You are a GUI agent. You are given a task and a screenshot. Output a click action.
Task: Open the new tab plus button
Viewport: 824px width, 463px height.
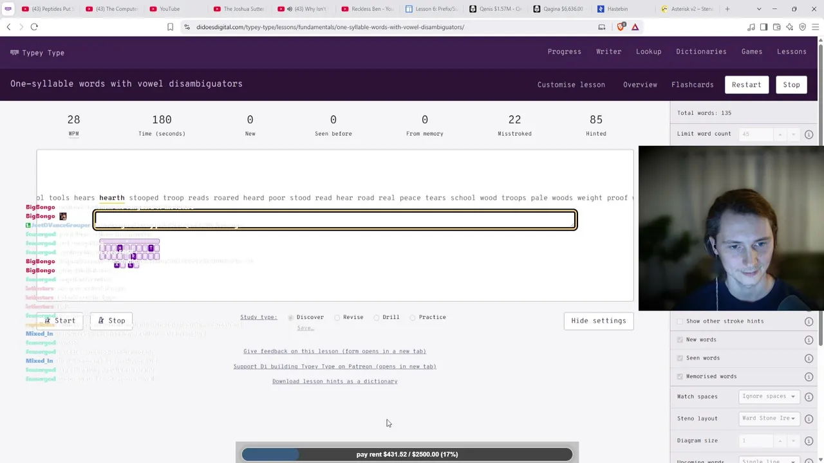coord(727,9)
